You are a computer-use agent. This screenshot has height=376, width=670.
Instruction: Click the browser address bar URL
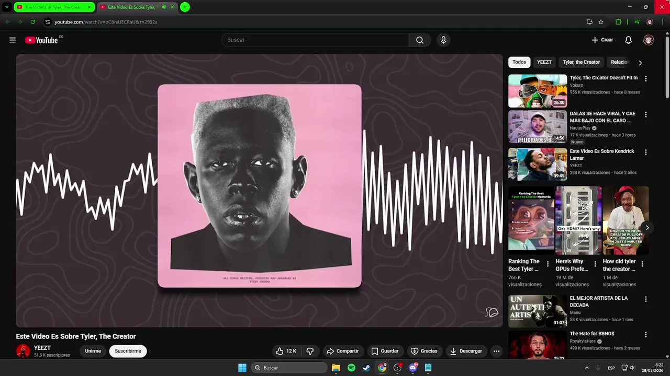[106, 22]
